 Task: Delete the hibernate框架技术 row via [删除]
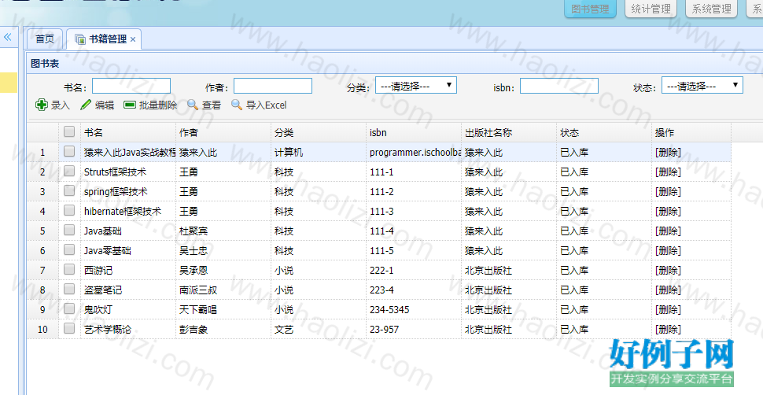click(668, 212)
